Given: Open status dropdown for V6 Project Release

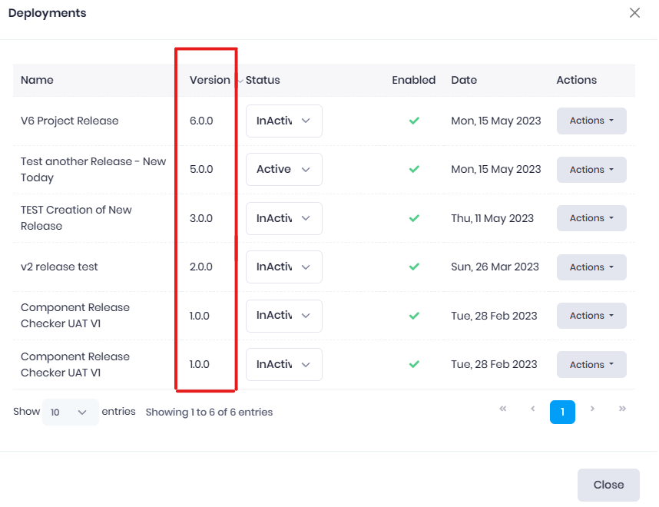Looking at the screenshot, I should click(x=283, y=121).
